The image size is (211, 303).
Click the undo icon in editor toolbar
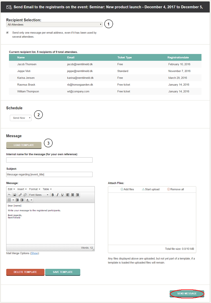9,195
